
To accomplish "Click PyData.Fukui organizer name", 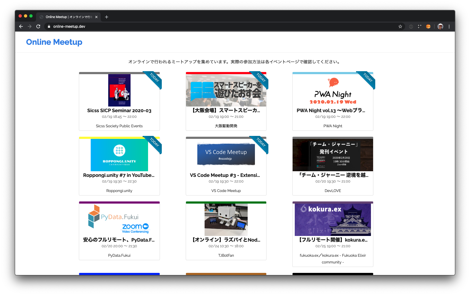I will pos(119,255).
